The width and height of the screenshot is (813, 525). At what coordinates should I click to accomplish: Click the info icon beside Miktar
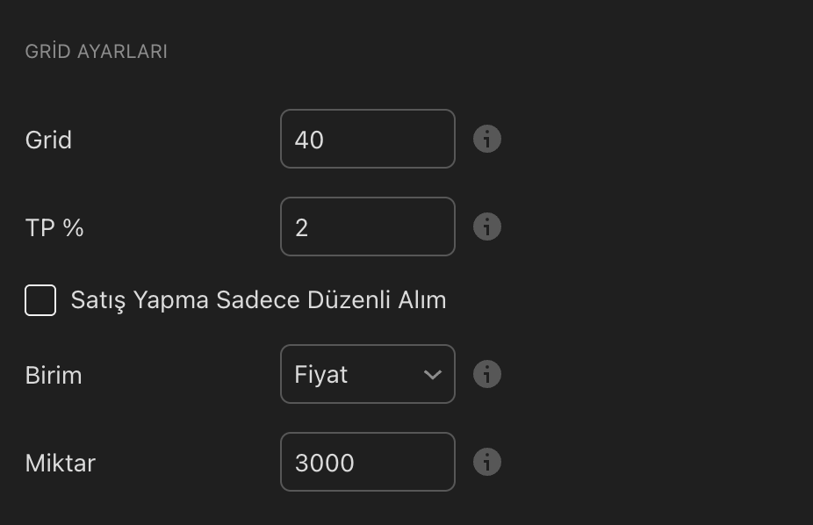[x=487, y=462]
